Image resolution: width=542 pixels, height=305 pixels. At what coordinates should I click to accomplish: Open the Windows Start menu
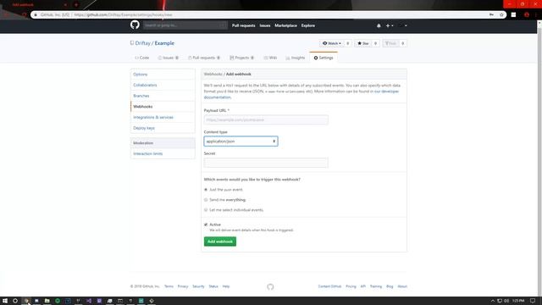click(x=5, y=301)
